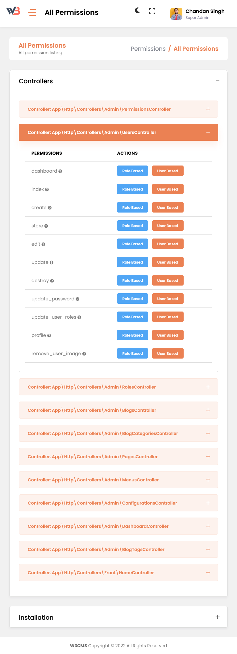
Task: Click User Based for profile permission
Action: (x=168, y=335)
